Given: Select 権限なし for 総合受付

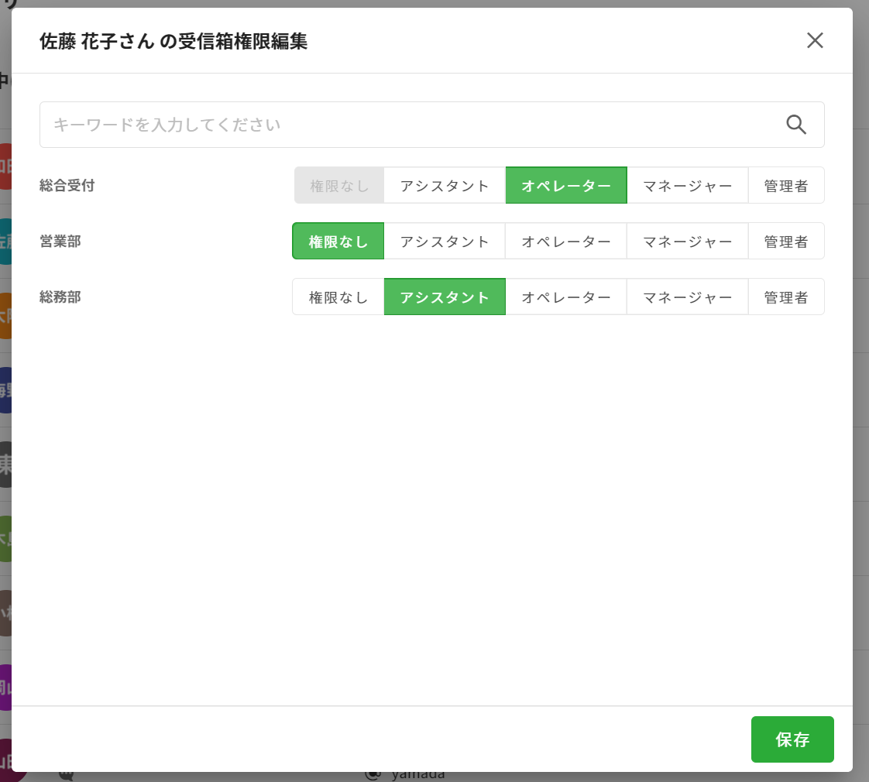Looking at the screenshot, I should [x=338, y=186].
